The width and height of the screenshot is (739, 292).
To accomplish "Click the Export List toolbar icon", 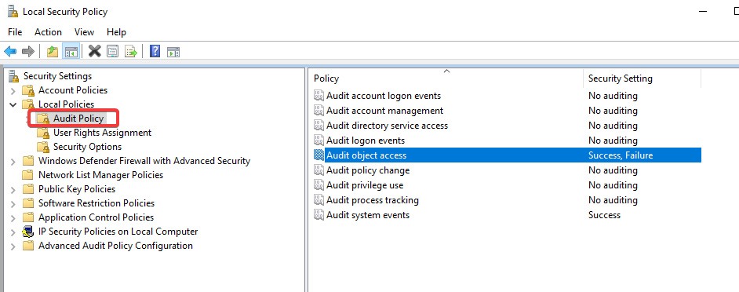I will pyautogui.click(x=130, y=52).
